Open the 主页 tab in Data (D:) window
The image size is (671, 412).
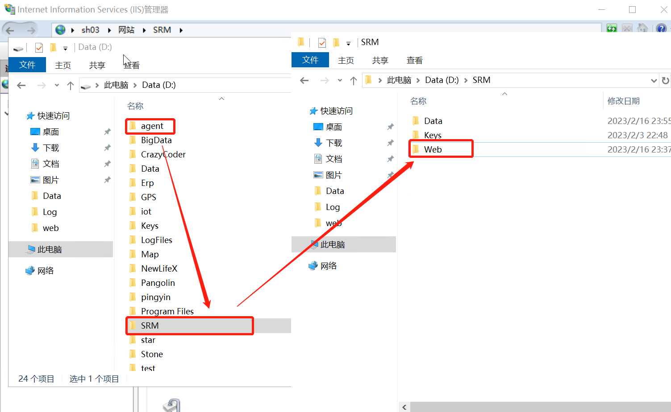click(x=63, y=66)
